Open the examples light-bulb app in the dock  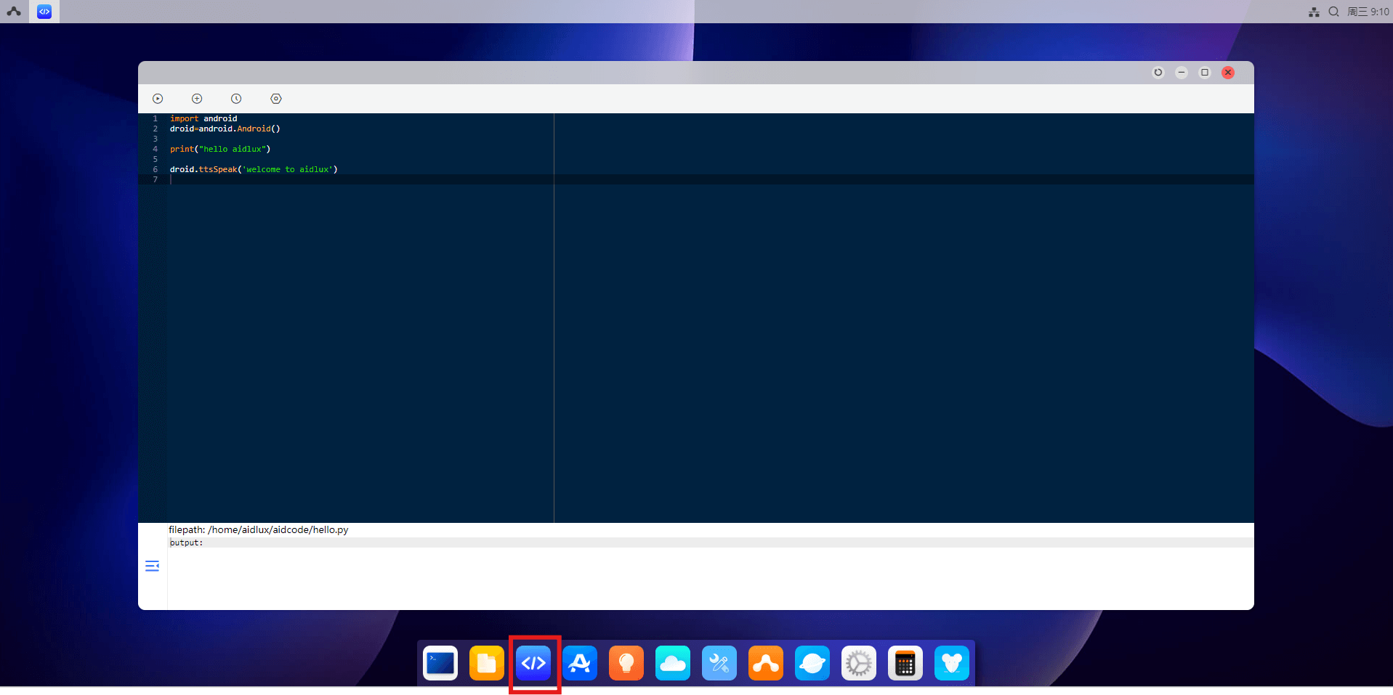coord(626,663)
